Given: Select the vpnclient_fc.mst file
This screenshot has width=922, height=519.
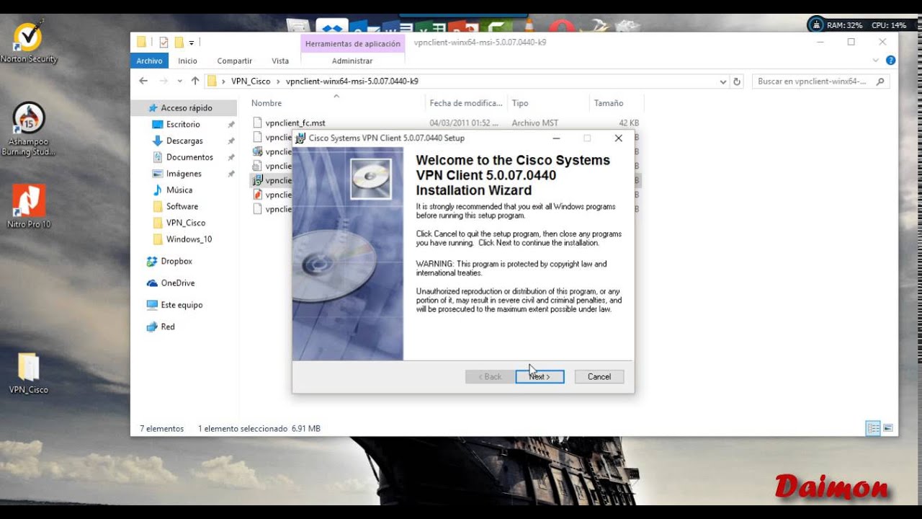Looking at the screenshot, I should point(295,123).
